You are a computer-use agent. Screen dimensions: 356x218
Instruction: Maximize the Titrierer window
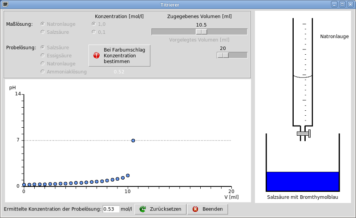pos(342,4)
